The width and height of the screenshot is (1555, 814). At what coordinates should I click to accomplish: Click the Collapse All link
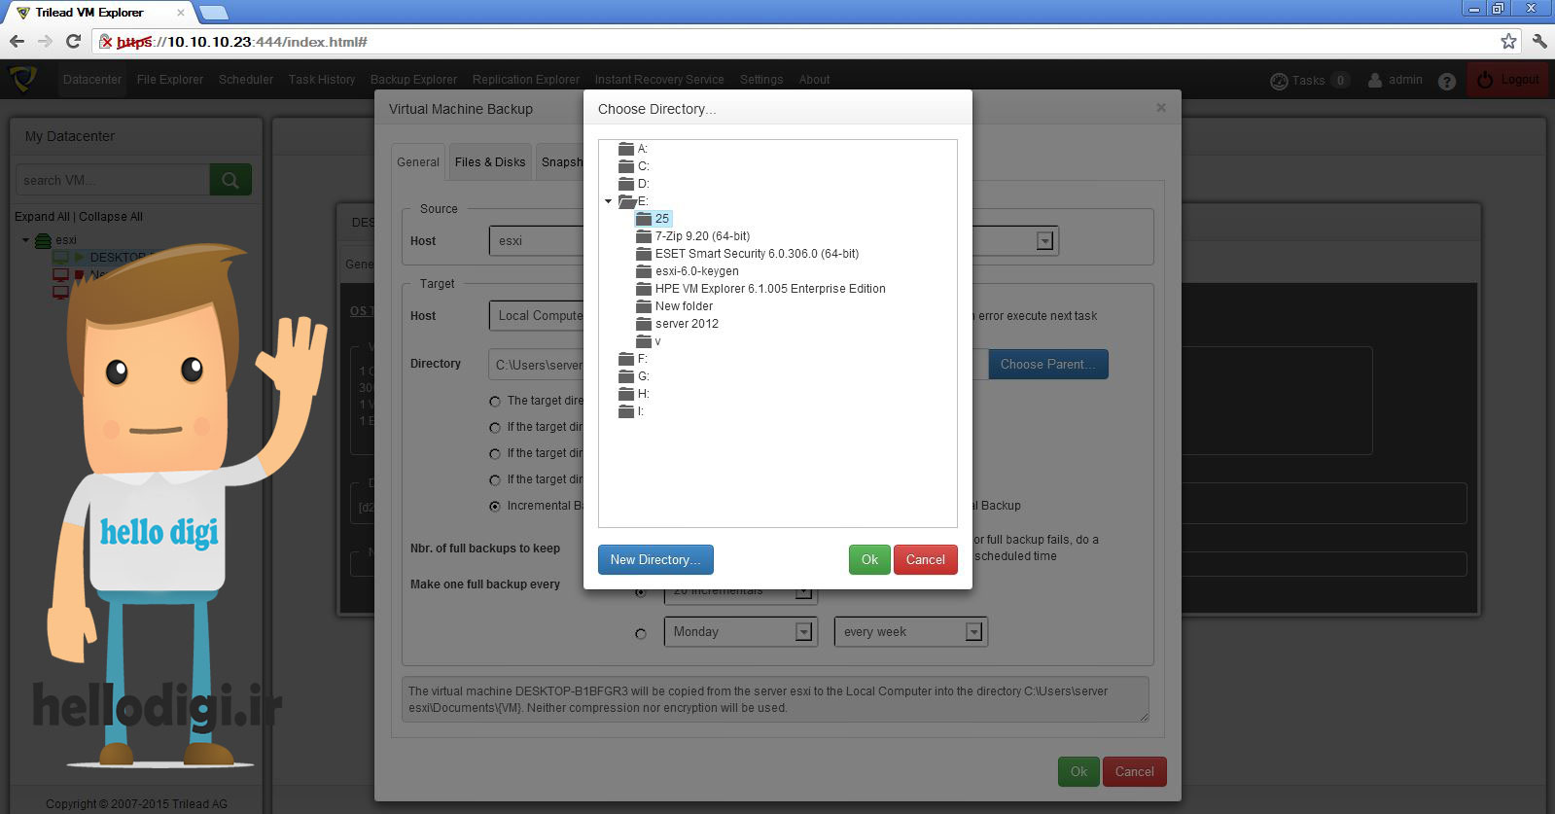pos(111,217)
